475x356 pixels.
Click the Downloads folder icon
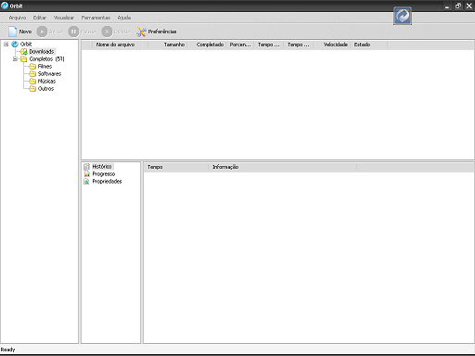pos(24,52)
